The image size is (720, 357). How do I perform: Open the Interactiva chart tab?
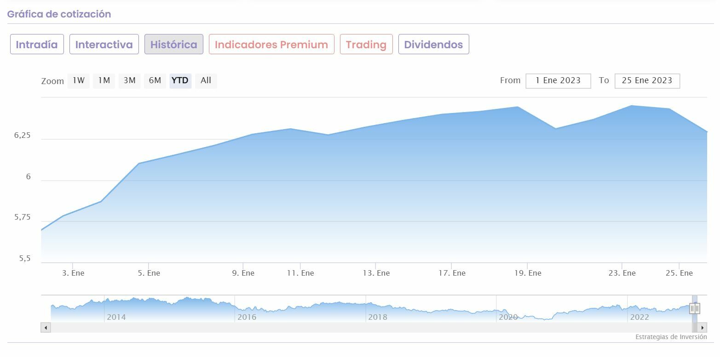[x=104, y=45]
